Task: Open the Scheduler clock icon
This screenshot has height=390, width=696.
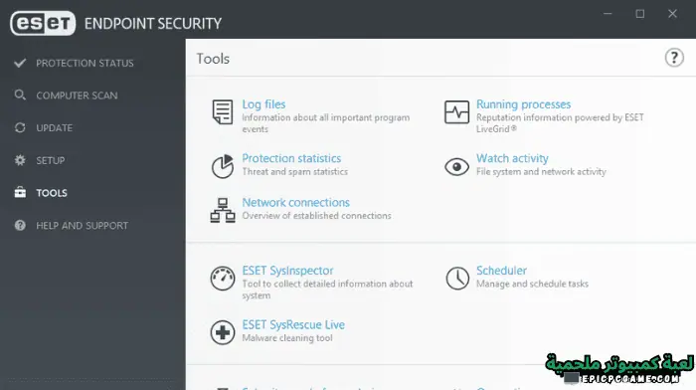Action: 457,279
